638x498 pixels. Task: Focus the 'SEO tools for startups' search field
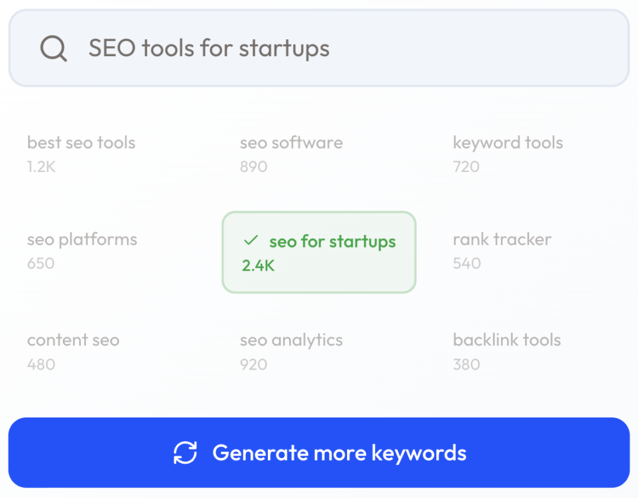coord(349,48)
